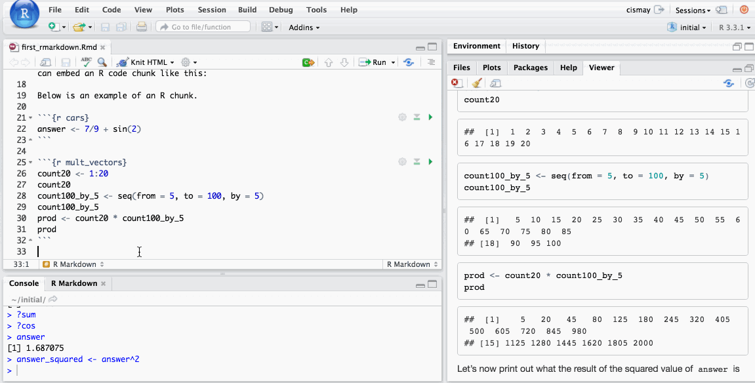Open chunk options gear for cars chunk
This screenshot has height=383, width=755.
coord(402,117)
